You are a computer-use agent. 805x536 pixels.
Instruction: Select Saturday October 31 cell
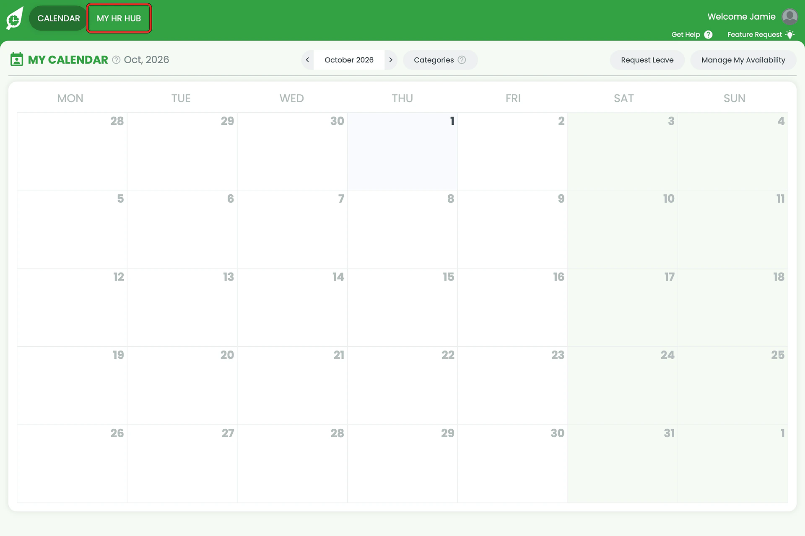pos(623,464)
